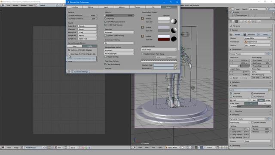Click the RenderLayers icon in the outliner
275x155 pixels.
[235, 15]
